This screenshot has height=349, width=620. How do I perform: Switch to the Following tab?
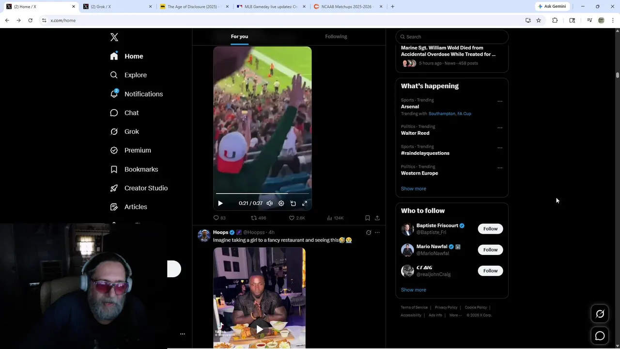(x=336, y=36)
